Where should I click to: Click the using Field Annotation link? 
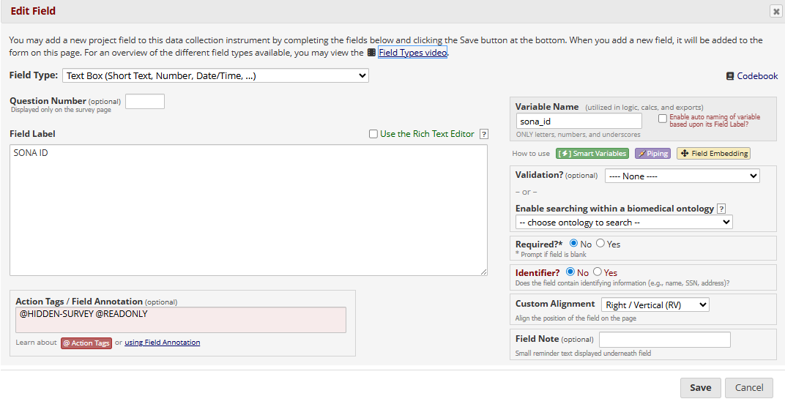tap(162, 343)
